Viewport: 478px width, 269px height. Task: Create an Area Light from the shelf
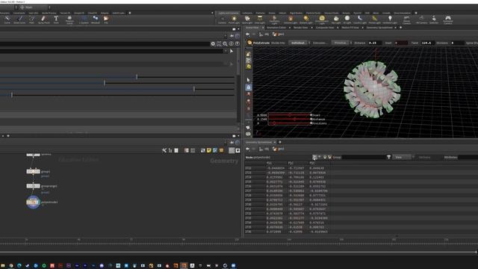260,20
